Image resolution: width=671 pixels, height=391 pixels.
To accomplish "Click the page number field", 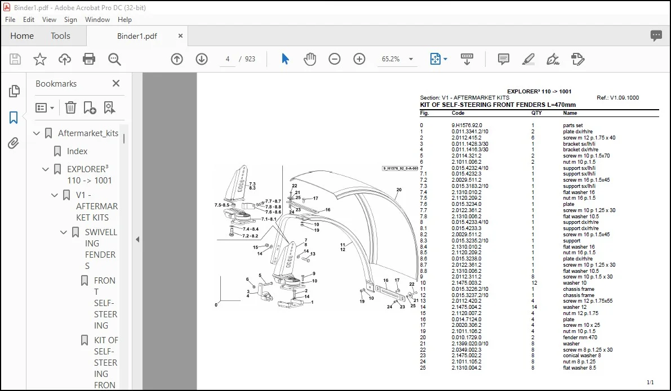I will click(x=228, y=59).
